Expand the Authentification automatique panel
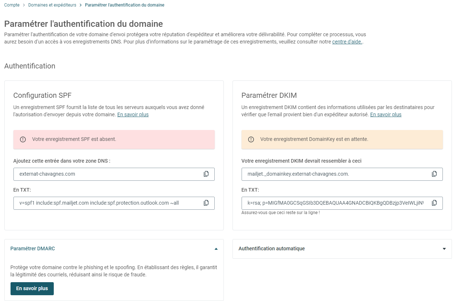 [444, 249]
